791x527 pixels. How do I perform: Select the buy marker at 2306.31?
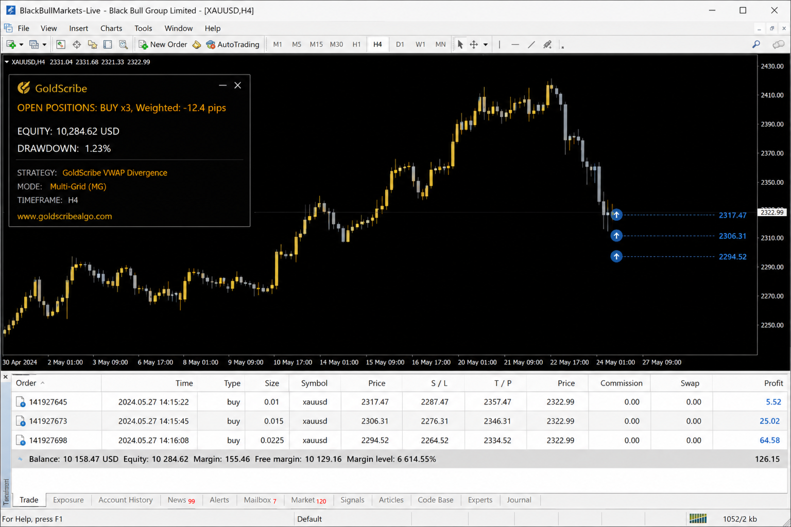[x=616, y=236]
